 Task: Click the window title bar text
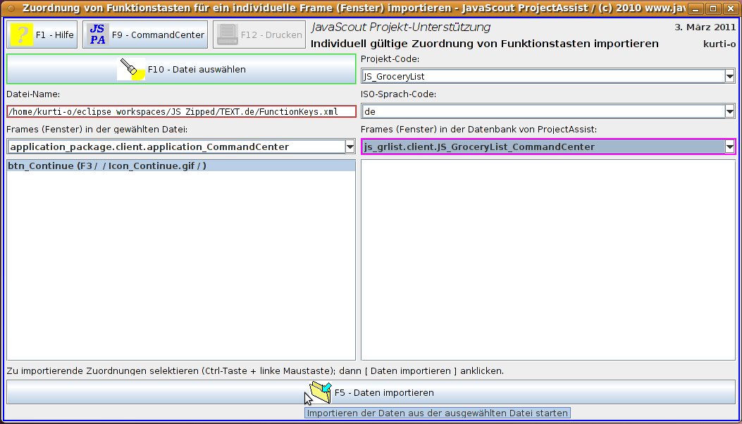338,9
